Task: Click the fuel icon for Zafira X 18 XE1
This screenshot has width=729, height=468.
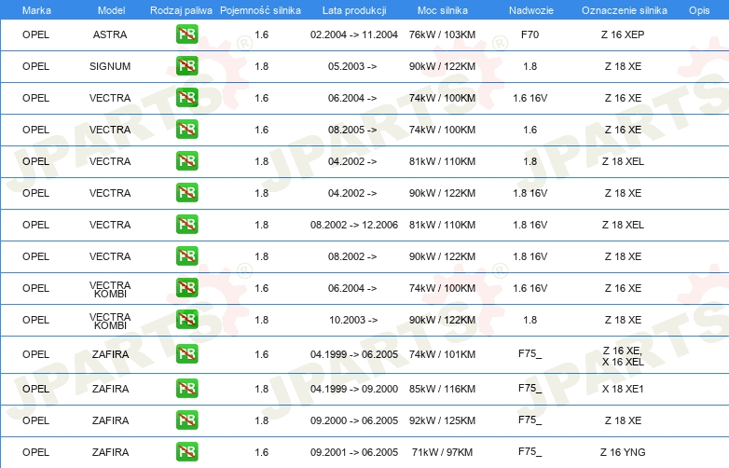Action: [186, 389]
